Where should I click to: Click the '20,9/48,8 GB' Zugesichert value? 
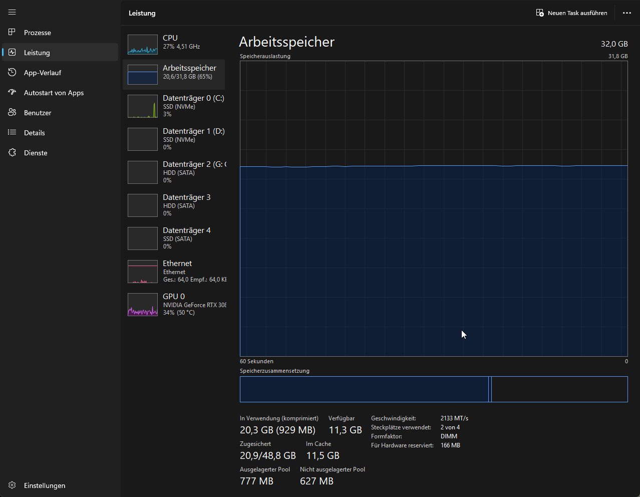pos(268,456)
